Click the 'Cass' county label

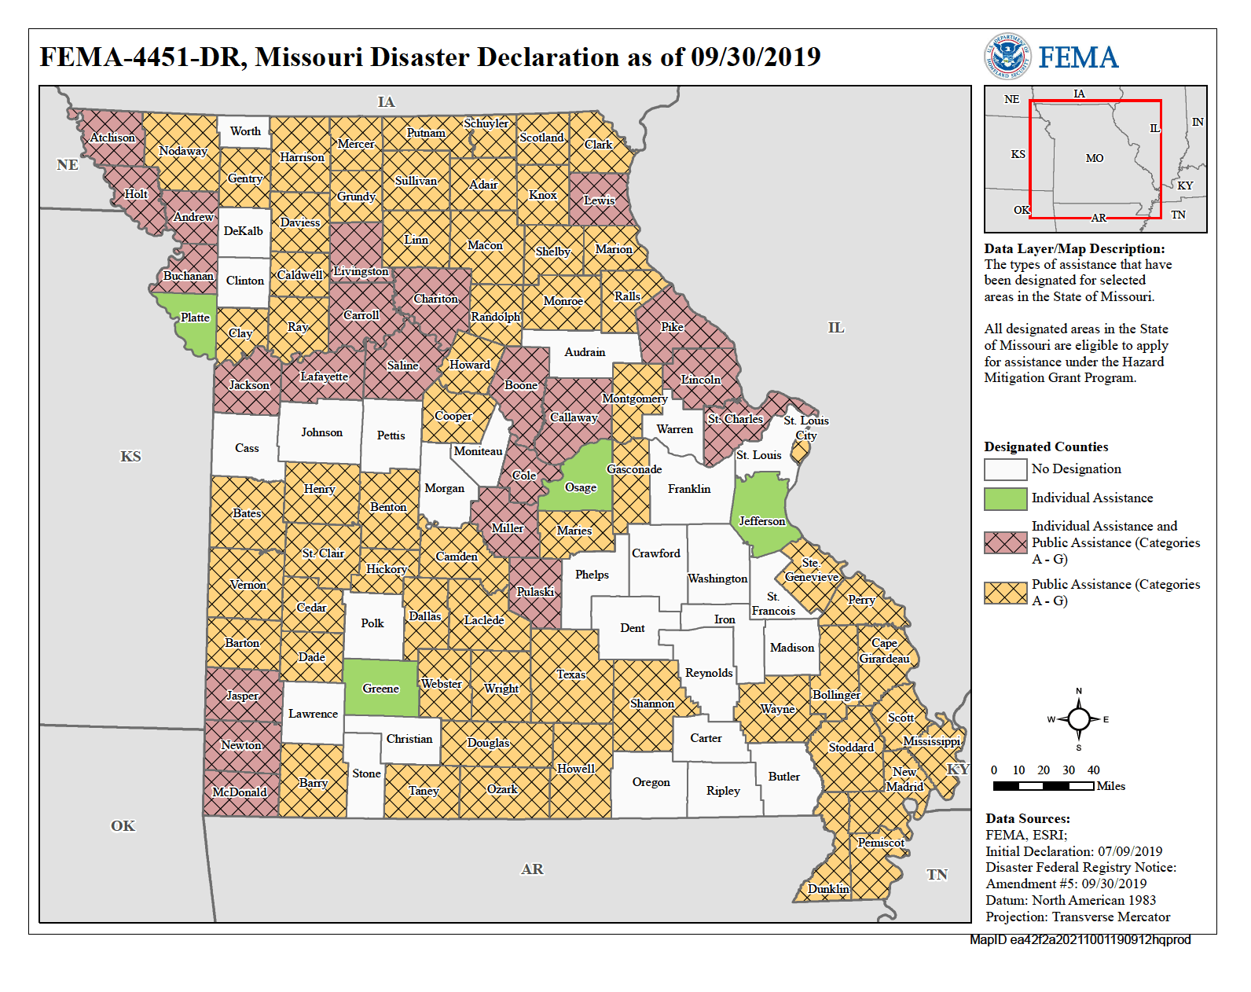click(247, 448)
